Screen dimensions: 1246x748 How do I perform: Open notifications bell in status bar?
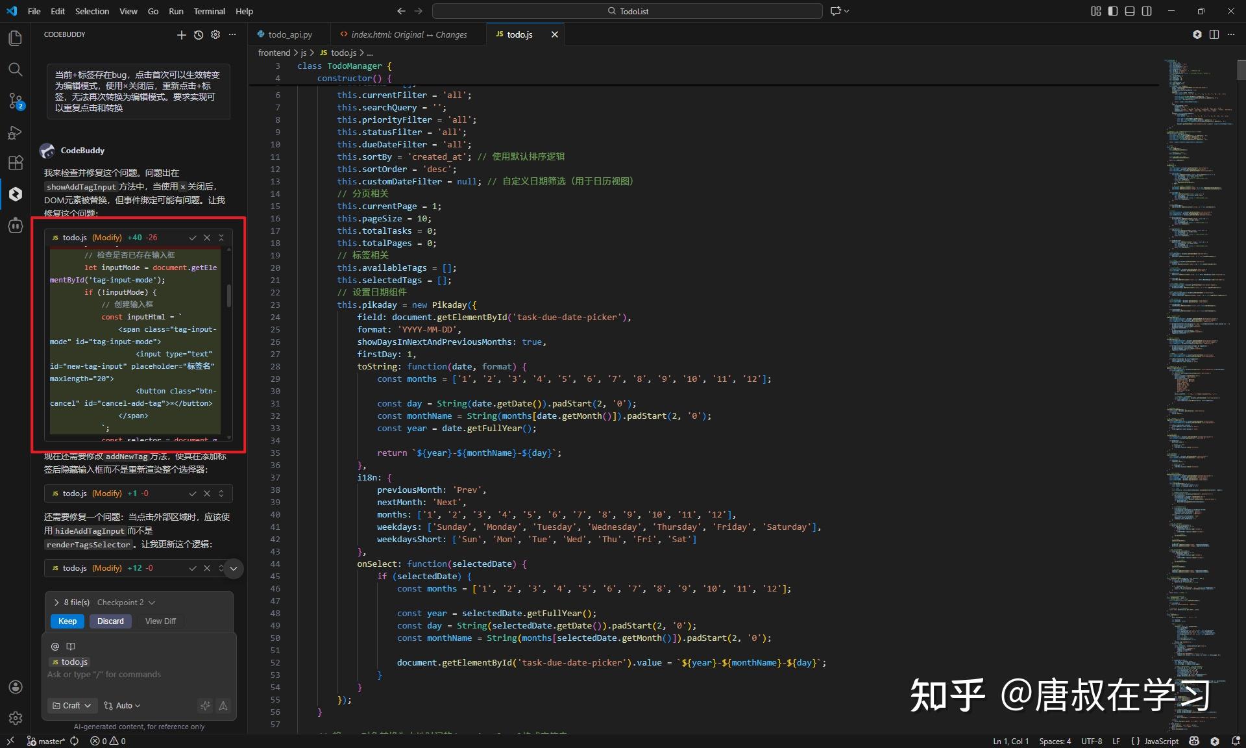point(1235,741)
